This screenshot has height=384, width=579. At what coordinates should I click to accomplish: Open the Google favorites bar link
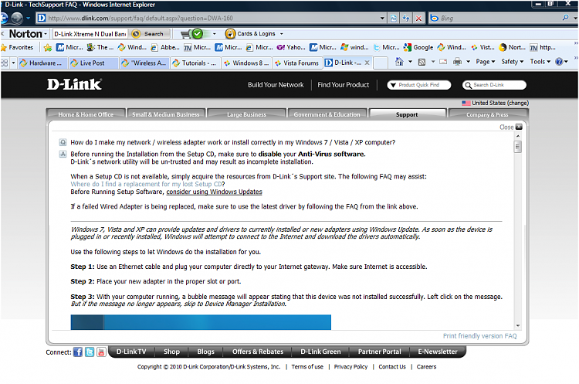tap(418, 47)
